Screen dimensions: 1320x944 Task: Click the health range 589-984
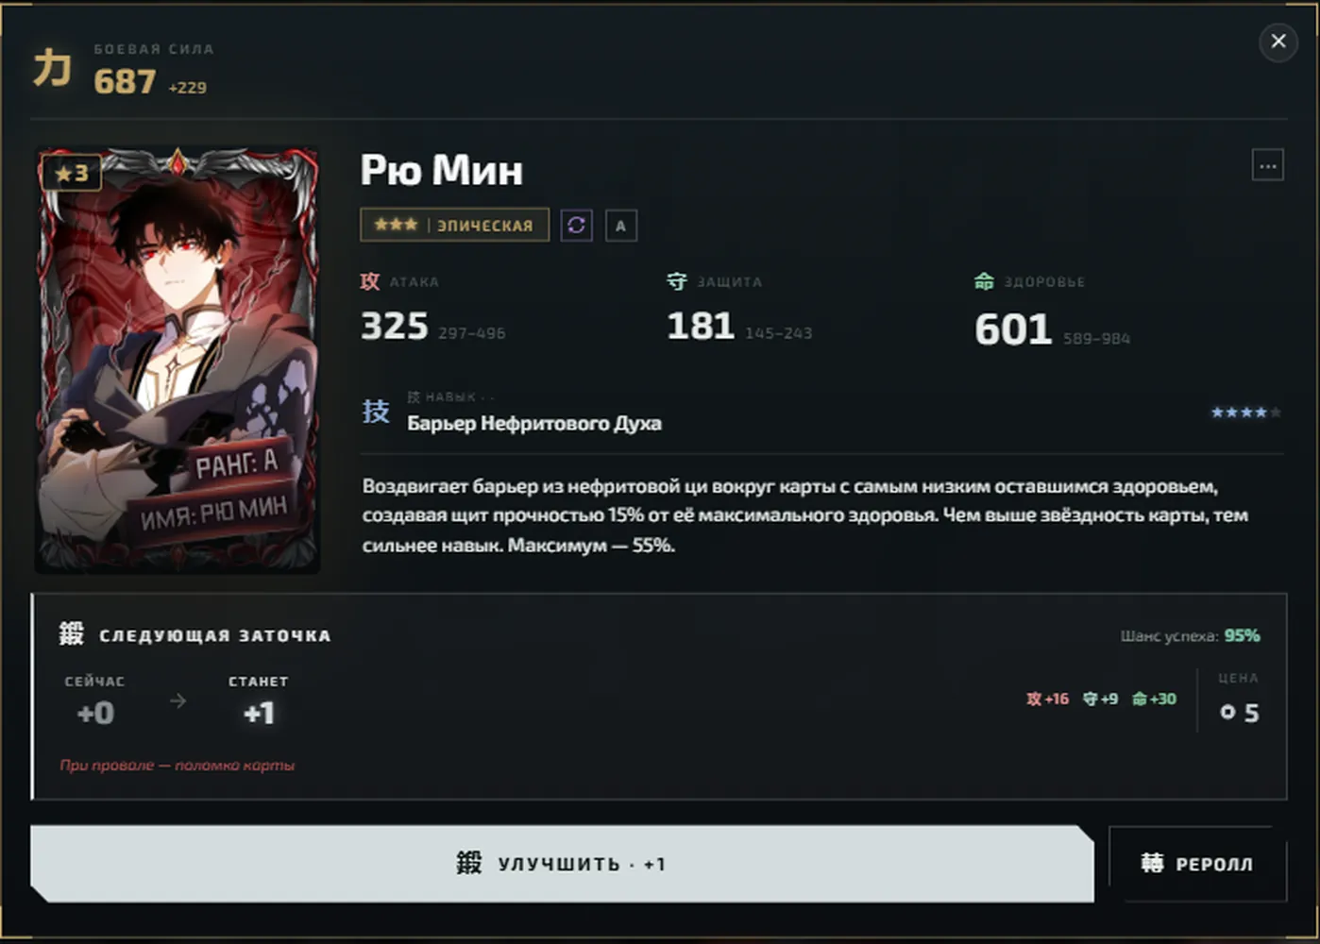[x=1096, y=338]
